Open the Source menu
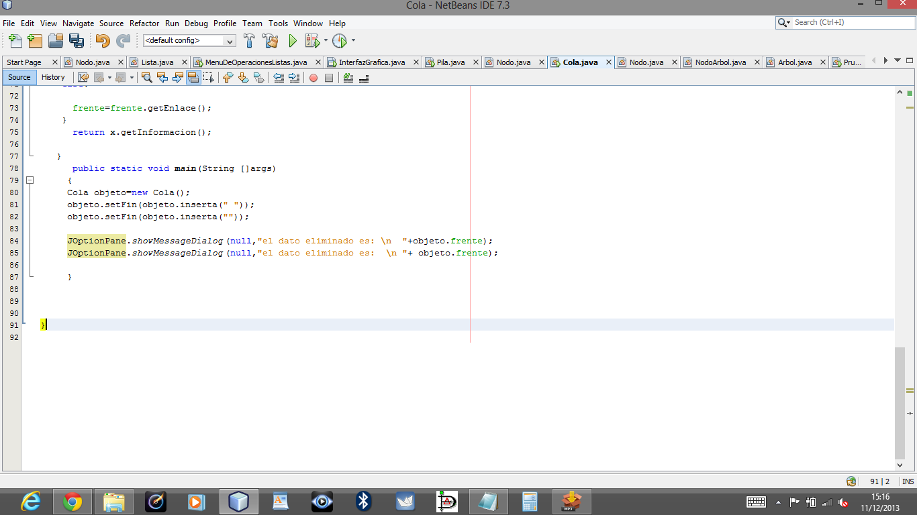The width and height of the screenshot is (917, 515). pos(111,23)
